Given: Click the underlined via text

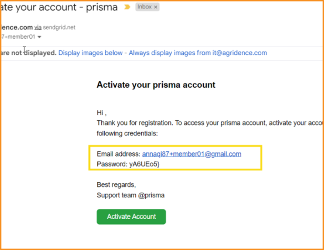Looking at the screenshot, I should pos(38,27).
